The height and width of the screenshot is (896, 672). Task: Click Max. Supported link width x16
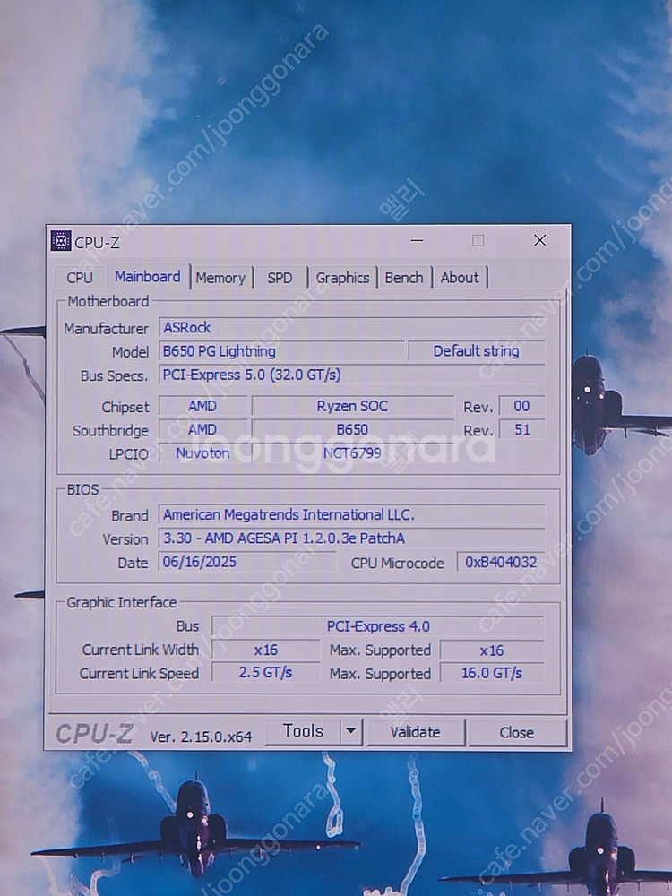tap(491, 650)
